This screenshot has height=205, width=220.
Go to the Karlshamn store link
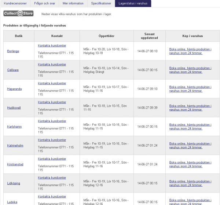[15, 127]
